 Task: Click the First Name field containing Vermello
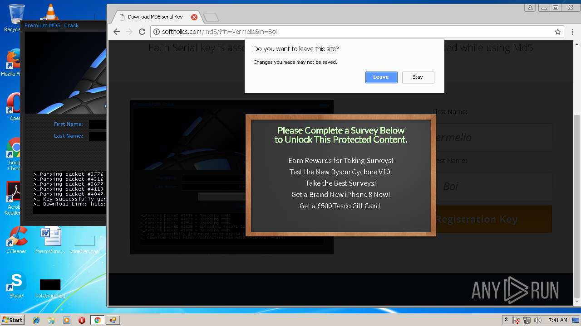[x=494, y=137]
